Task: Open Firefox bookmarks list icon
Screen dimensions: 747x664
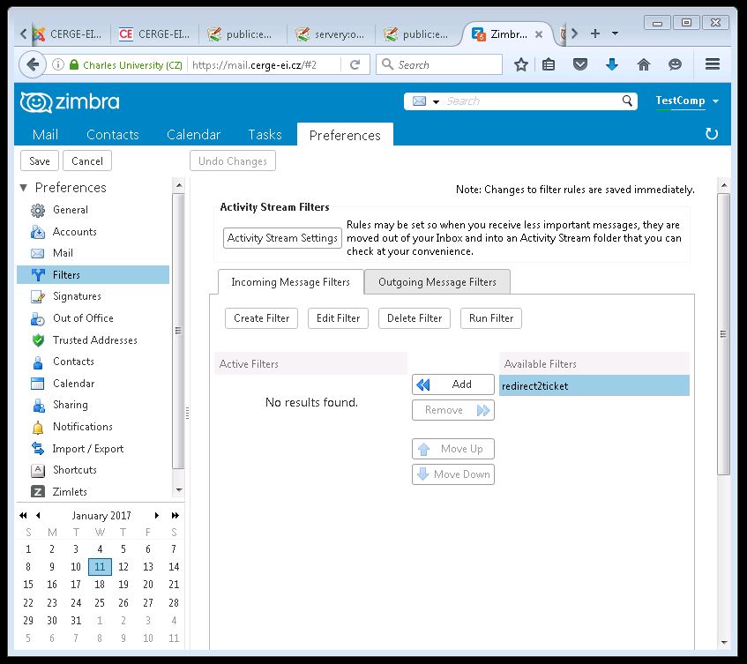Action: tap(549, 64)
